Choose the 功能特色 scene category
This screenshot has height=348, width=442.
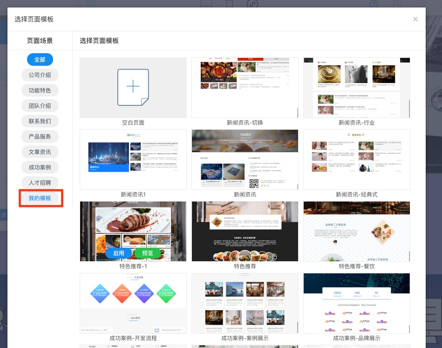(x=40, y=90)
